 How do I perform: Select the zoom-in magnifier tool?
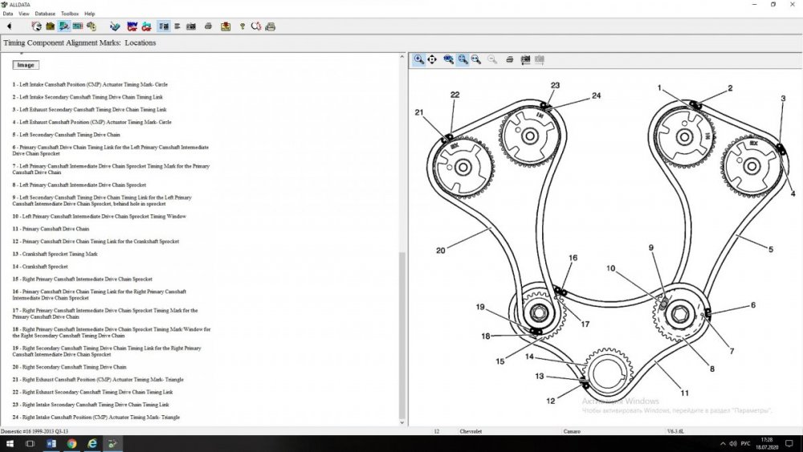pyautogui.click(x=418, y=59)
